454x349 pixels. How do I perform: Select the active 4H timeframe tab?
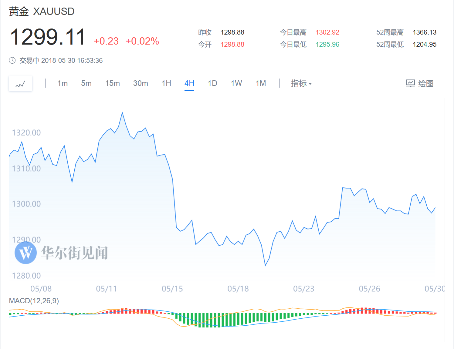189,83
